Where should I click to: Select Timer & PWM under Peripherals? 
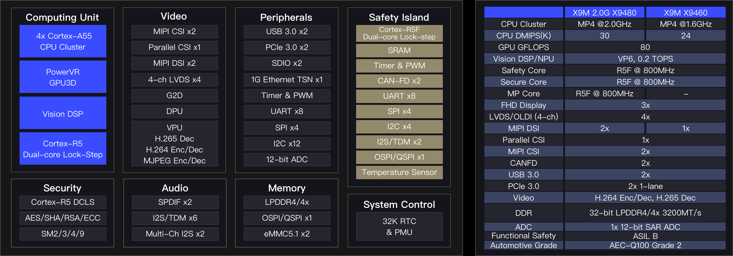point(287,96)
